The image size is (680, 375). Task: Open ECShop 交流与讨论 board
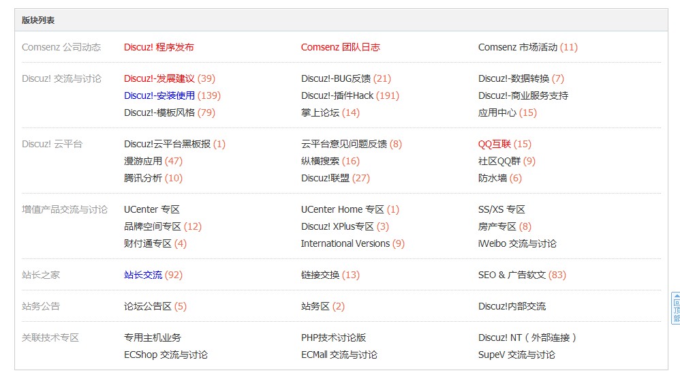coord(166,355)
